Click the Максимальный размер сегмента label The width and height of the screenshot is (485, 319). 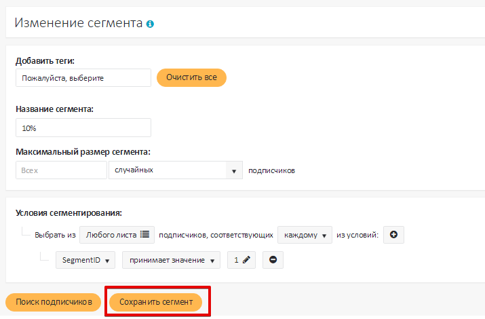tap(83, 151)
